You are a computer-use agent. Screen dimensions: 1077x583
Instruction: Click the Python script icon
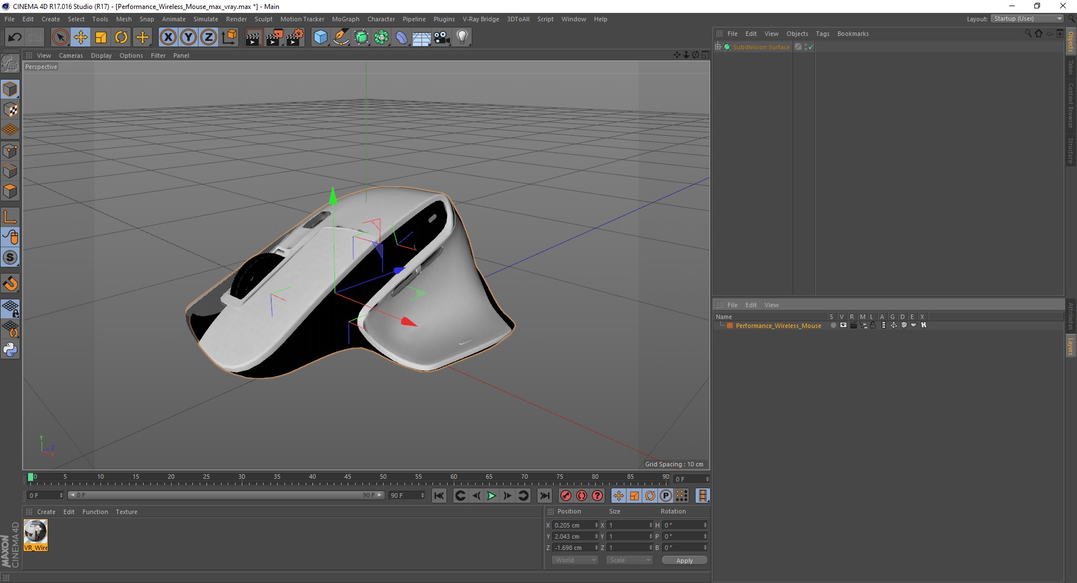10,350
